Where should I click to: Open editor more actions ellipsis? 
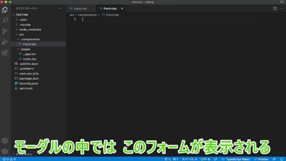pyautogui.click(x=282, y=8)
